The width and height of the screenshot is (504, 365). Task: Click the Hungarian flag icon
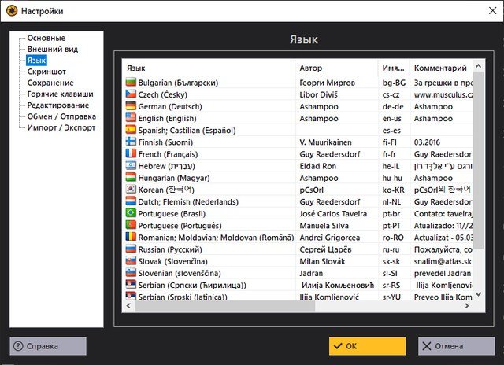point(131,177)
